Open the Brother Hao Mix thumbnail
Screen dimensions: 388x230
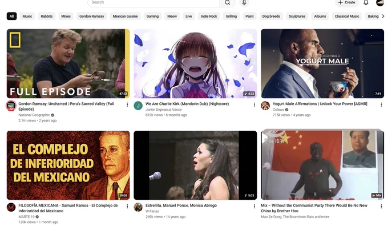click(x=322, y=165)
